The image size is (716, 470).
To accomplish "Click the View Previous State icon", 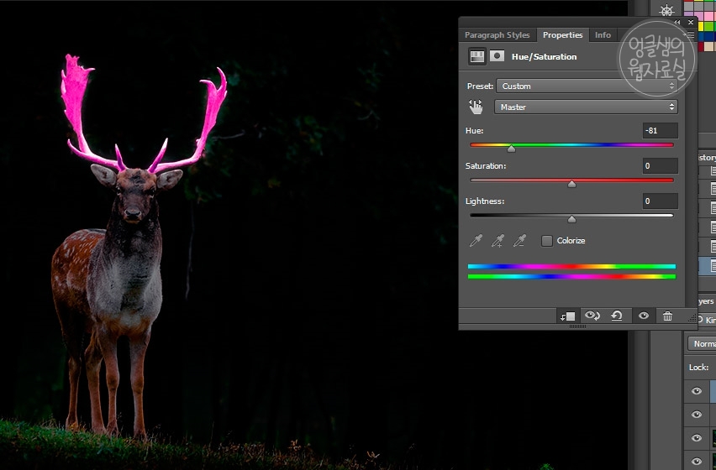I will (x=592, y=316).
